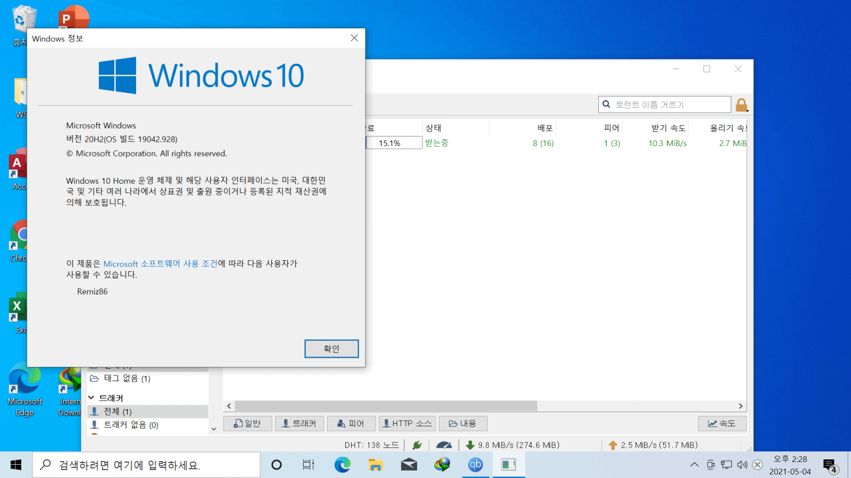Open the Chrome desktop shortcut
851x478 pixels.
tap(18, 241)
